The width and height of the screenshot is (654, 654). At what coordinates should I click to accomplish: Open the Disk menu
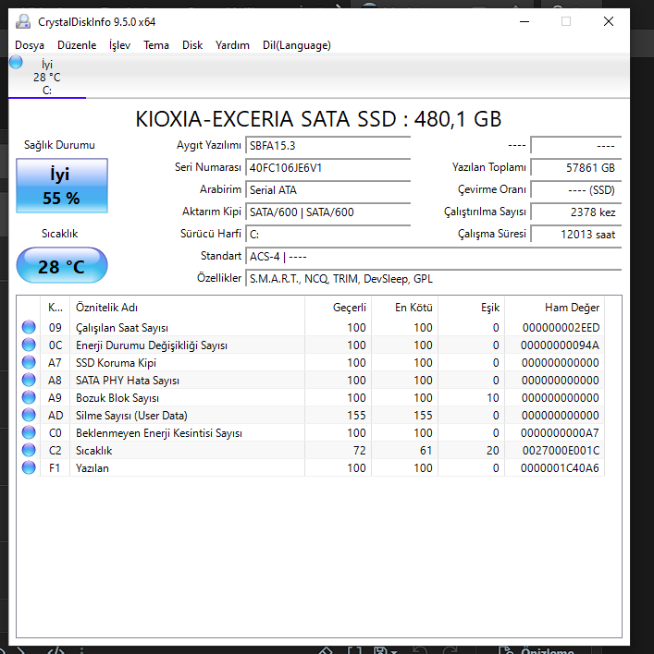click(192, 45)
